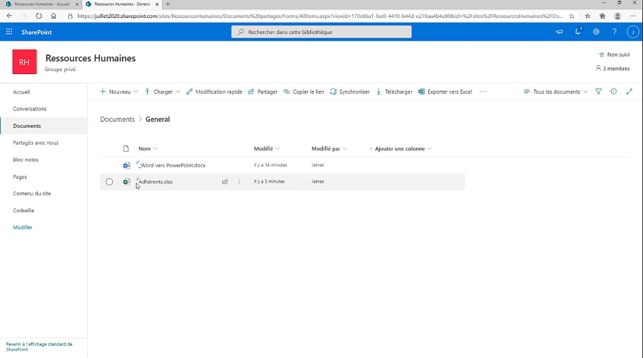Open Bloc-notes in left navigation
Viewport: 643px width, 358px height.
26,160
